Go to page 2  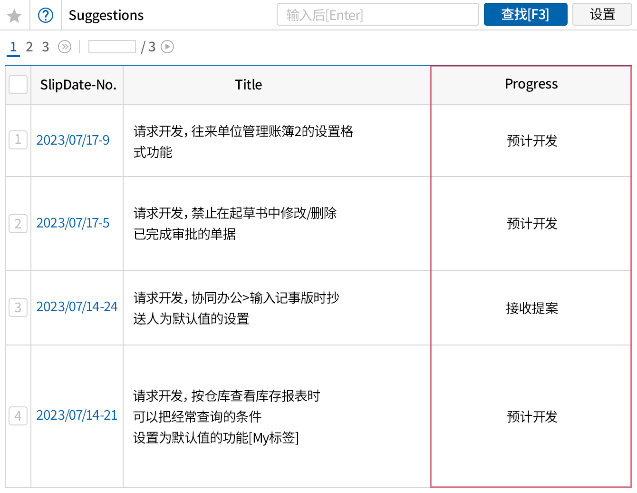click(29, 47)
